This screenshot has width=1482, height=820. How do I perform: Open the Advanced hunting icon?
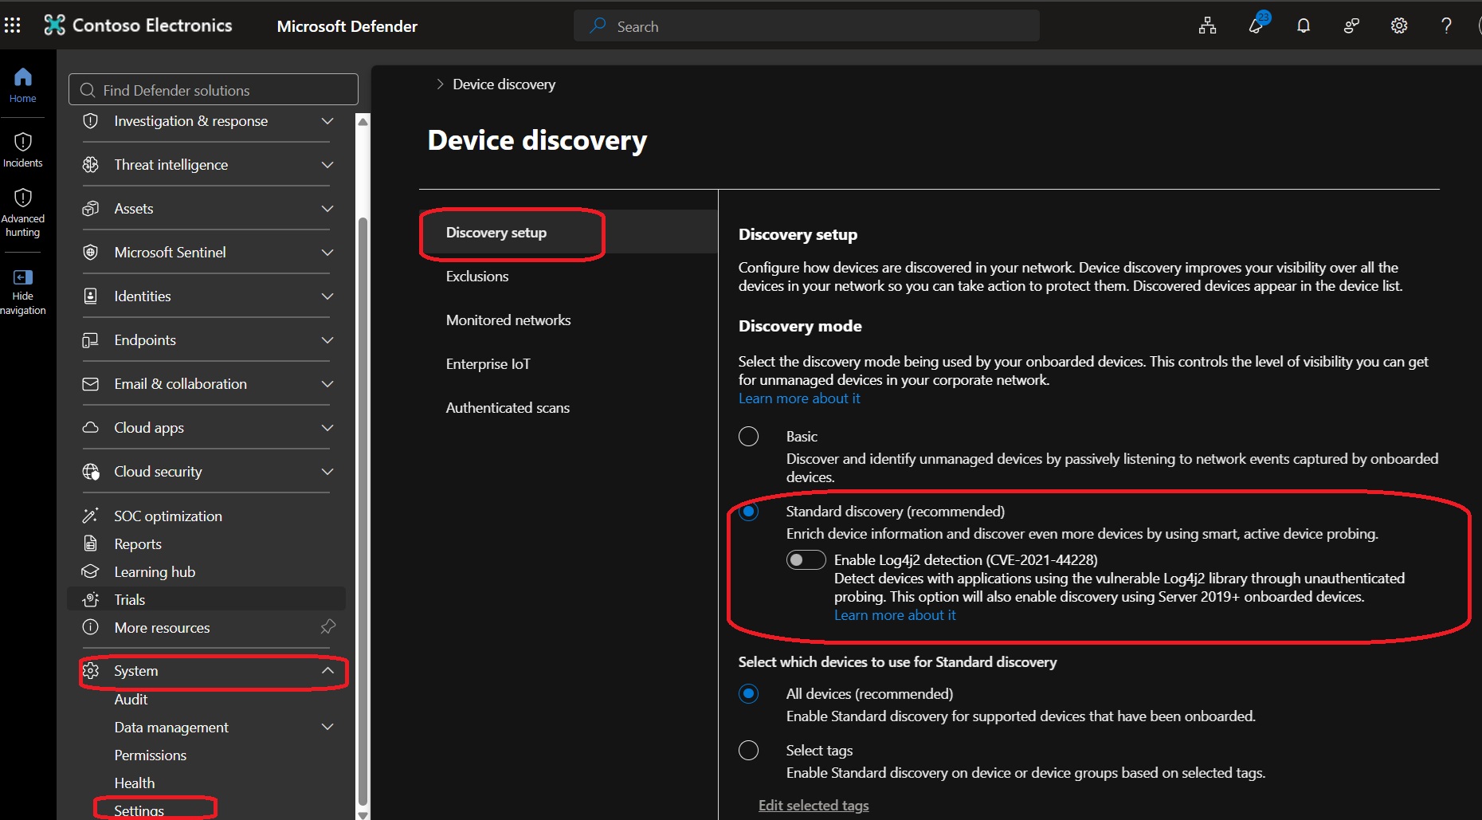pyautogui.click(x=23, y=198)
